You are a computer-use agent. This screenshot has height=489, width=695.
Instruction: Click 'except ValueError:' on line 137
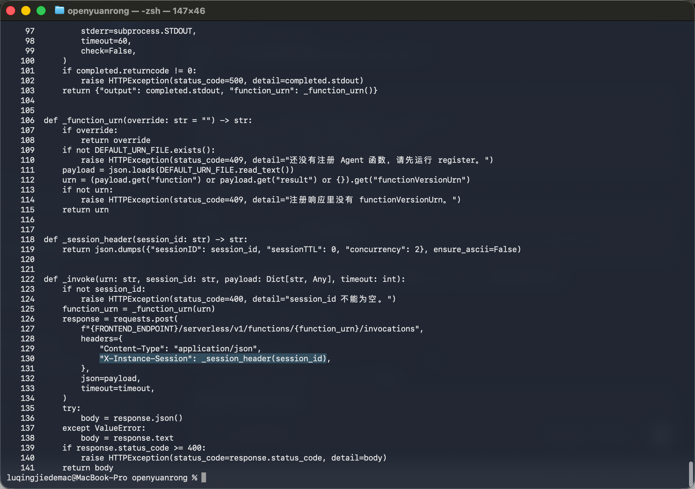pyautogui.click(x=104, y=428)
